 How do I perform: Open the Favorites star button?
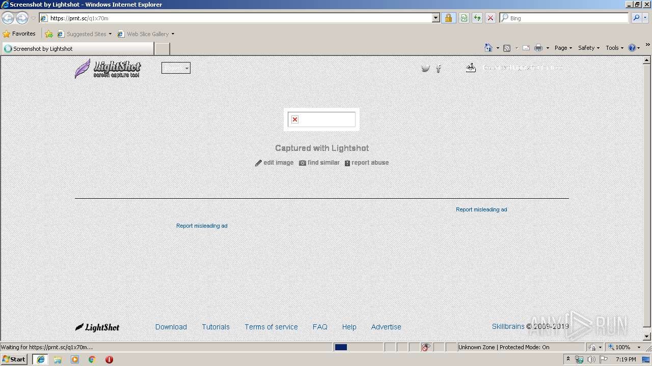tap(19, 34)
